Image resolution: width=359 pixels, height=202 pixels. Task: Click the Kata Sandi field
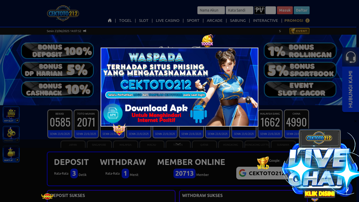point(239,10)
